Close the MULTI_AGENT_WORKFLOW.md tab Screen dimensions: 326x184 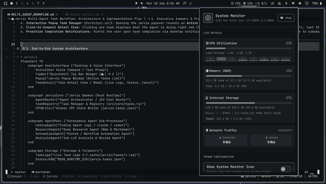pos(57,14)
